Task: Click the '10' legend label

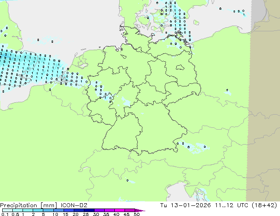Action: 55,214
